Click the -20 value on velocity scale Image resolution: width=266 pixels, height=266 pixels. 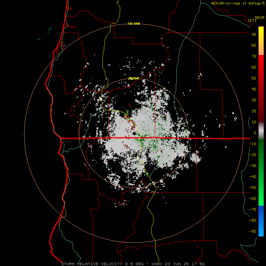[253, 155]
